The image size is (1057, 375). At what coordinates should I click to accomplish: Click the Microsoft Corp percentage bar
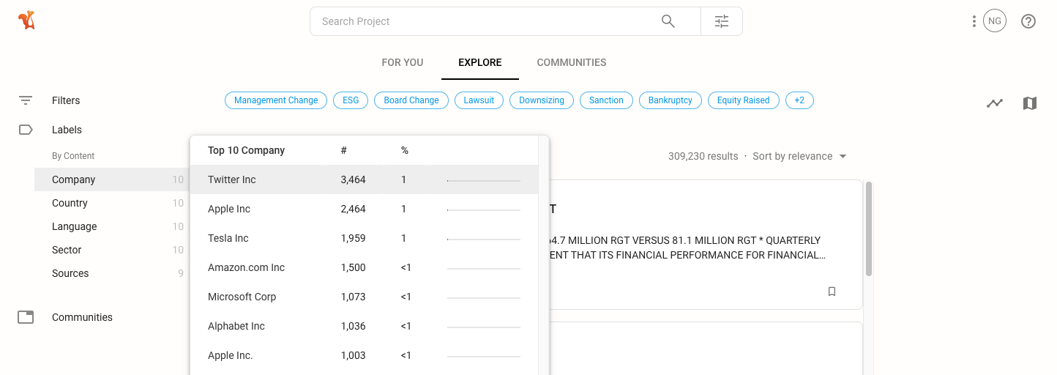[484, 297]
